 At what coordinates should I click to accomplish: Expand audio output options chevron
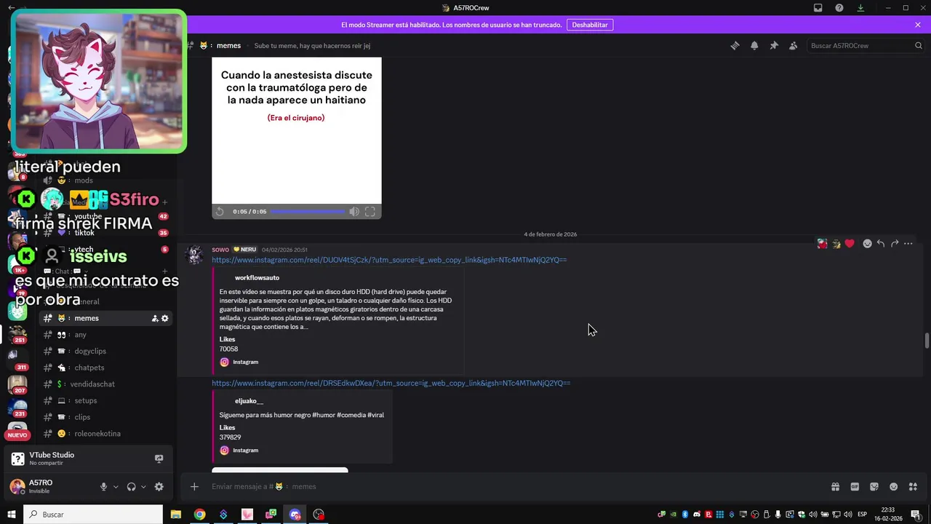click(x=143, y=487)
